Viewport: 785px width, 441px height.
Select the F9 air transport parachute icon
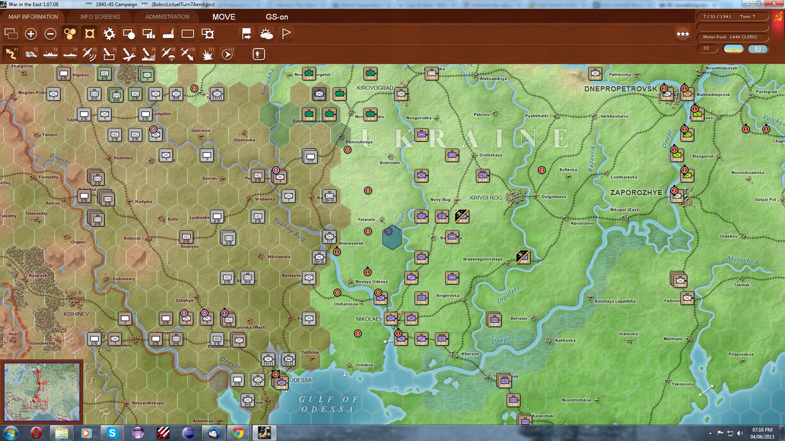pyautogui.click(x=168, y=54)
